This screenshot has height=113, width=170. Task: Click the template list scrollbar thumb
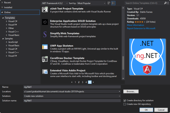(123, 63)
